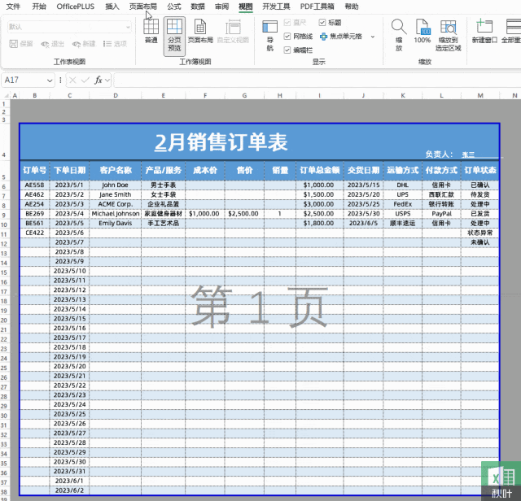
Task: Click the 2月销售订单表 title cell
Action: 221,142
